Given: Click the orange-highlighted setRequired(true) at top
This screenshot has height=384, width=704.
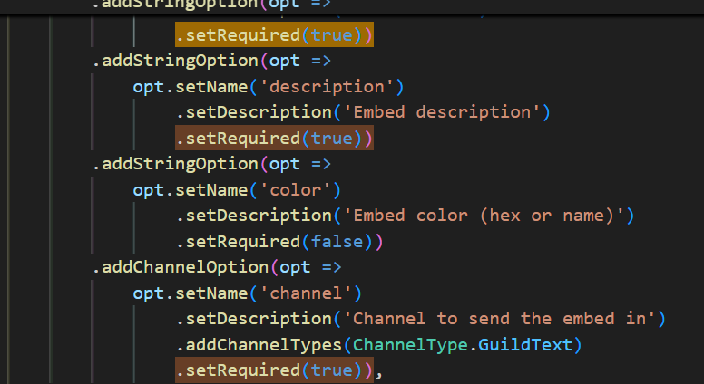Looking at the screenshot, I should [x=274, y=35].
